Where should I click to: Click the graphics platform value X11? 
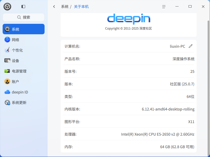(x=191, y=122)
